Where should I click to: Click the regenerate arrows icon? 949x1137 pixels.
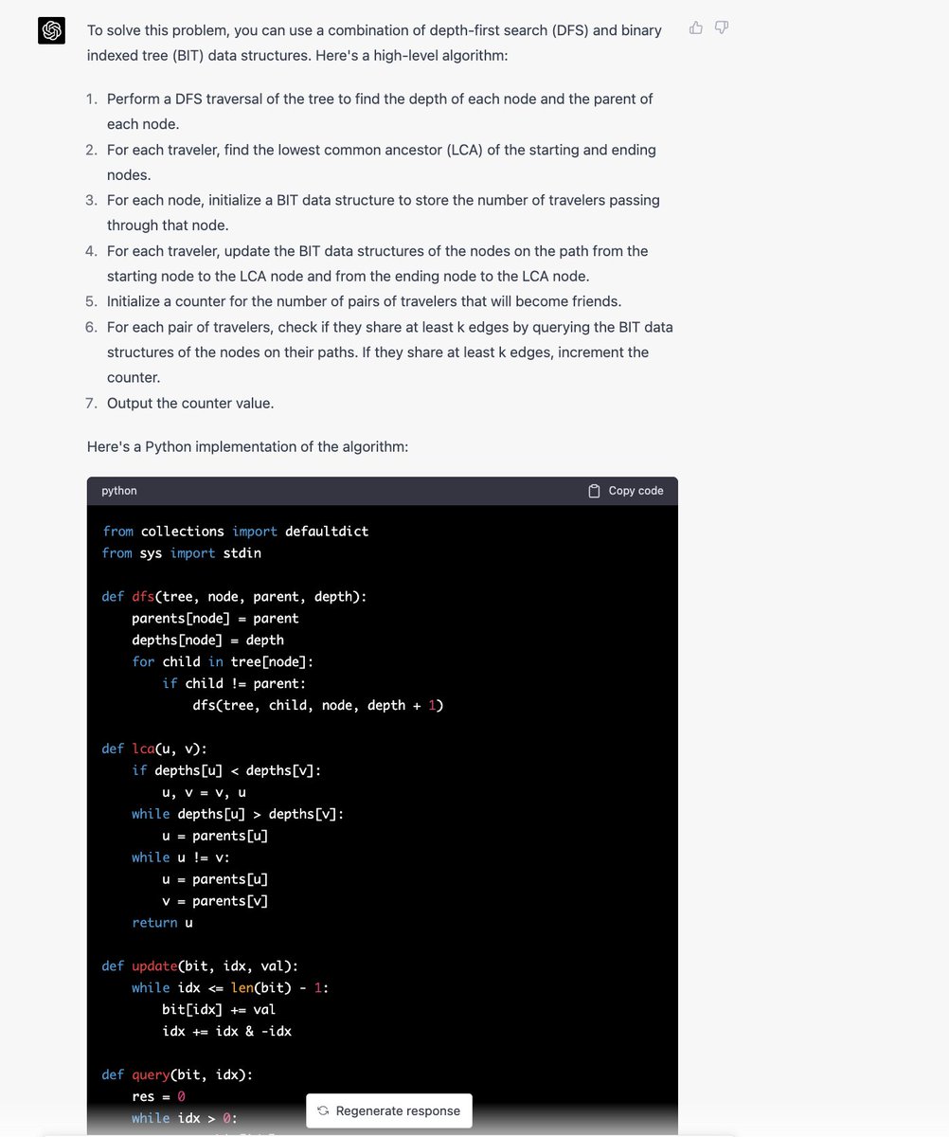click(323, 1110)
